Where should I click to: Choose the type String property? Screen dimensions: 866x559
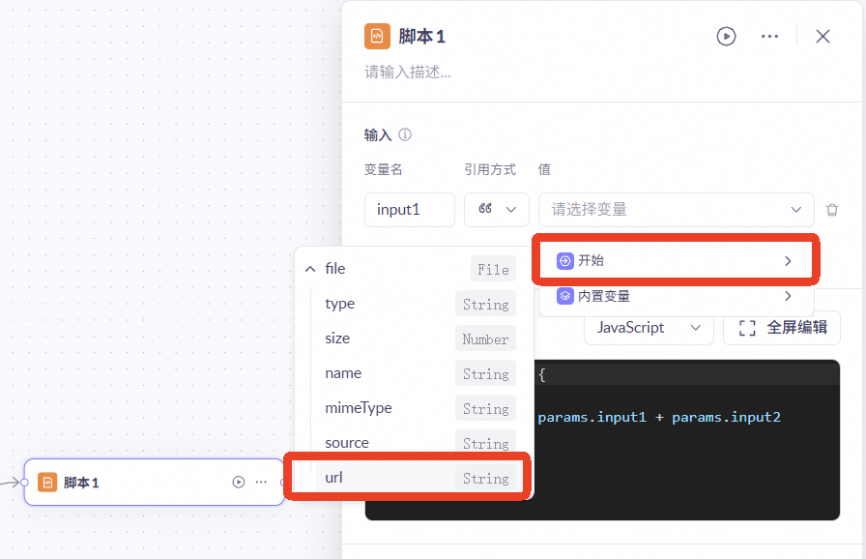point(417,304)
